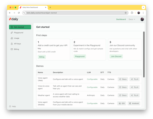This screenshot has width=153, height=119.
Task: Click Configurable LLM for Voice agent (Mobile)
Action: (x=92, y=103)
